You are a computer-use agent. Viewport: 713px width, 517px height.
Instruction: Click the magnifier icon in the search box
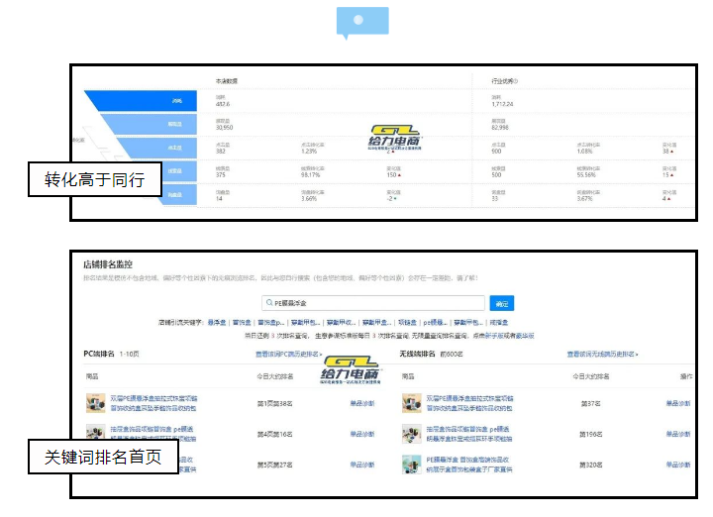click(268, 304)
